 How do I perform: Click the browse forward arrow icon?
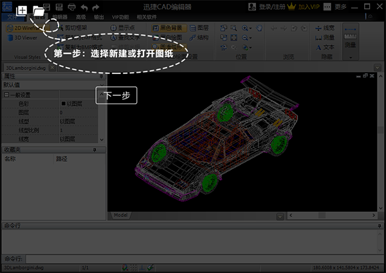coord(284,28)
